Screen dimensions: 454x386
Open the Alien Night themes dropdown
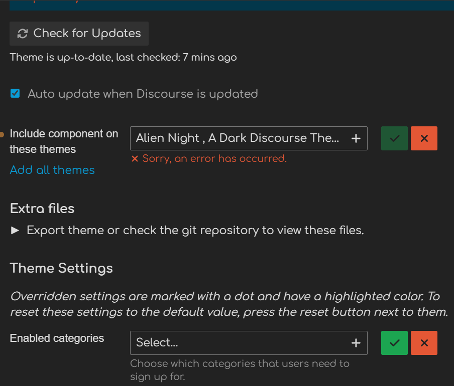pos(238,138)
